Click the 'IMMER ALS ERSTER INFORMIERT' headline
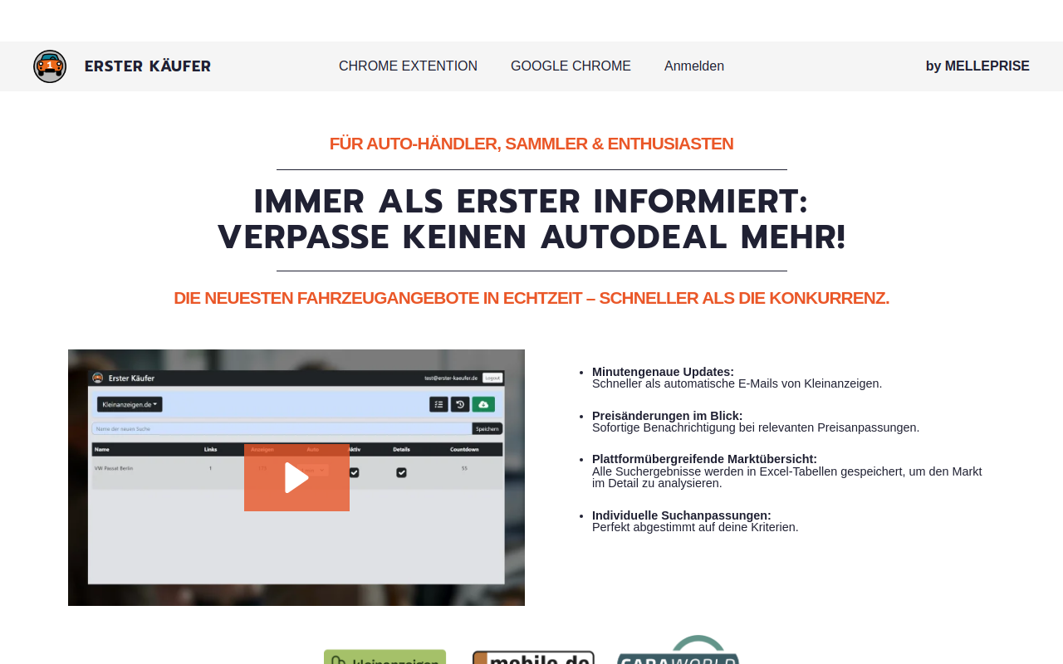The image size is (1063, 664). tap(531, 202)
